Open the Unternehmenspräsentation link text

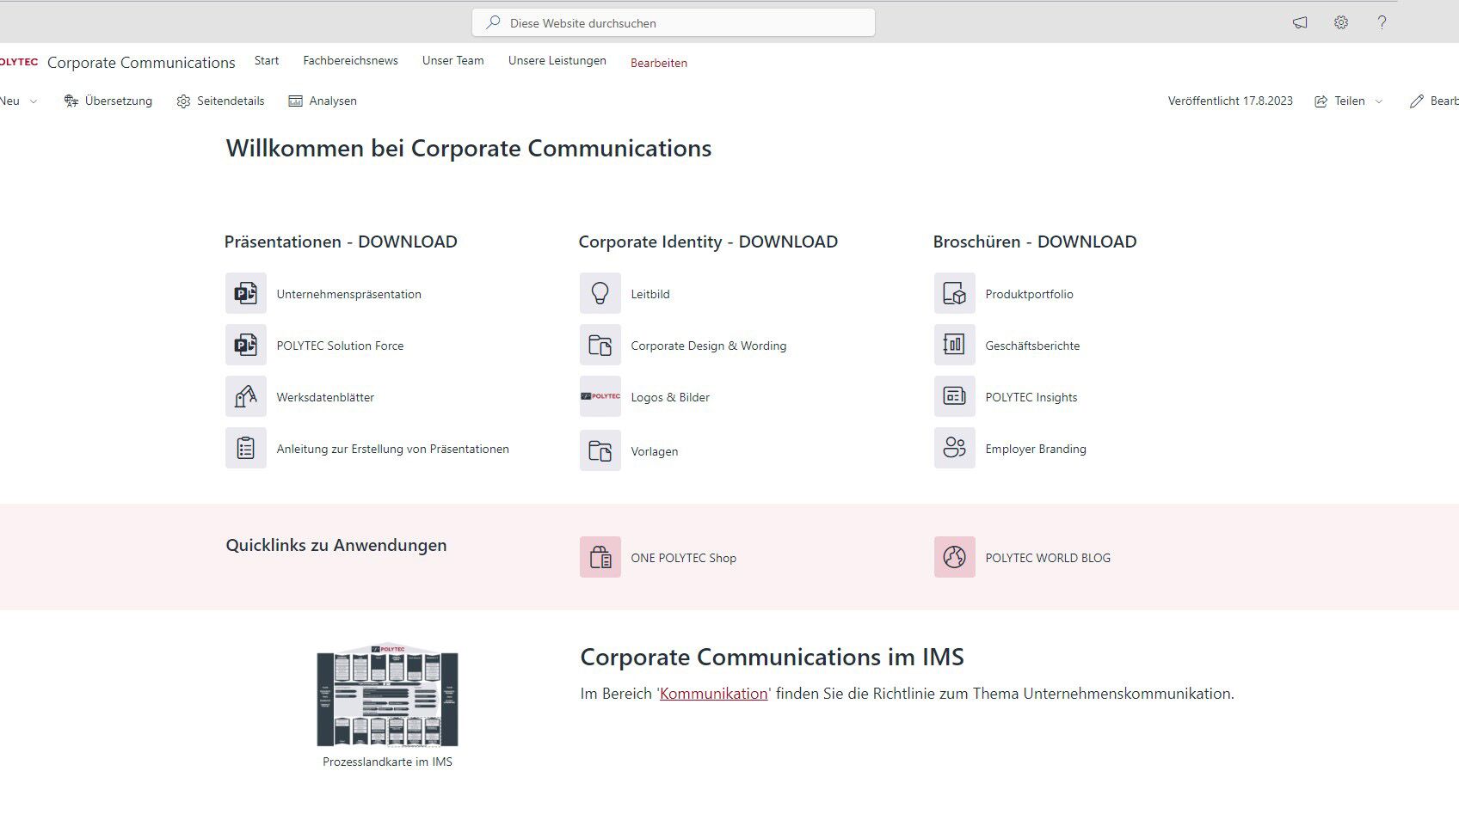[349, 294]
